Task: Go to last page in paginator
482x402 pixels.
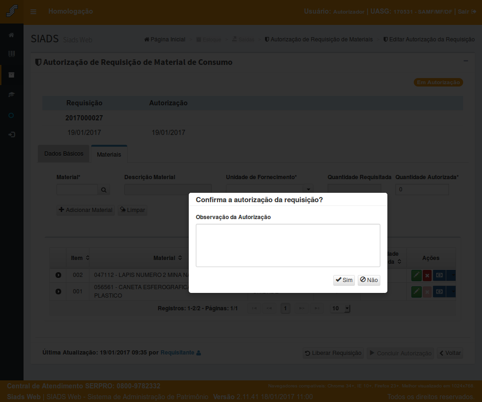Action: [317, 308]
